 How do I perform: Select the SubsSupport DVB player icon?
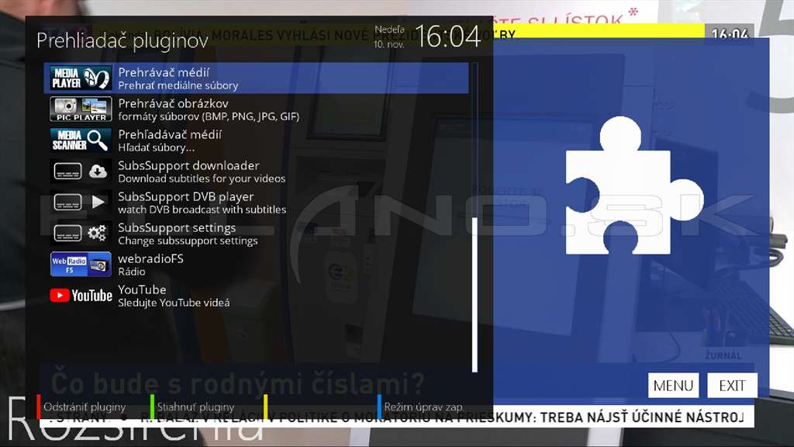[81, 203]
